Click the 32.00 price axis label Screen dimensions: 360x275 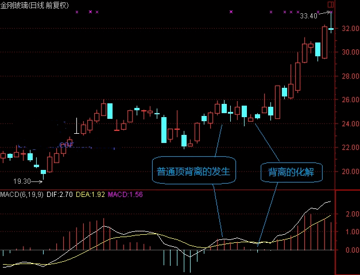point(350,29)
